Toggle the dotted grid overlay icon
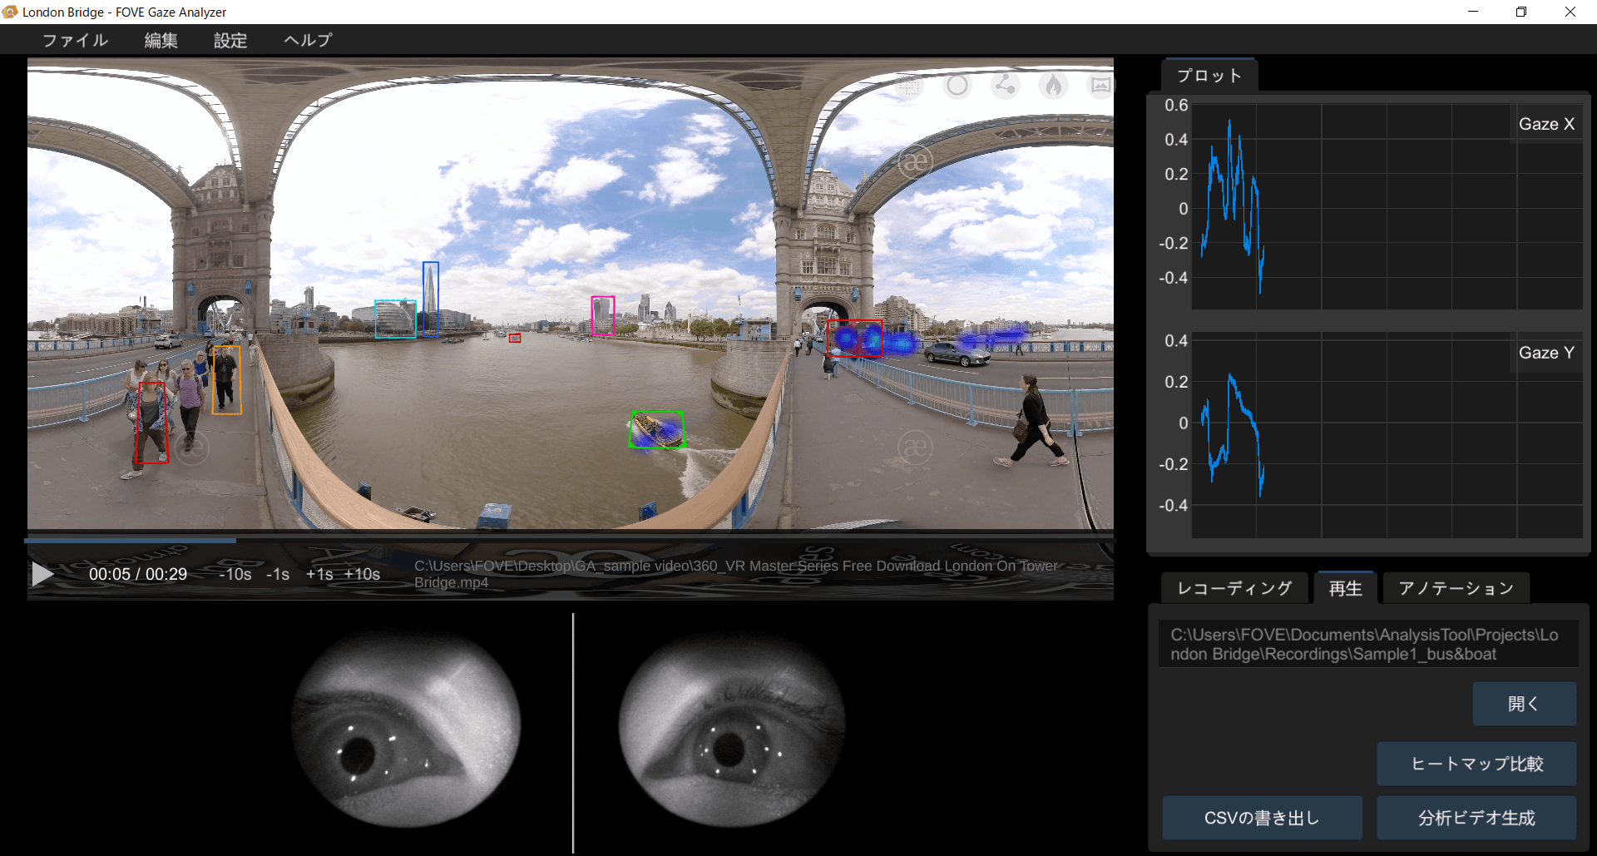The image size is (1597, 856). 910,85
